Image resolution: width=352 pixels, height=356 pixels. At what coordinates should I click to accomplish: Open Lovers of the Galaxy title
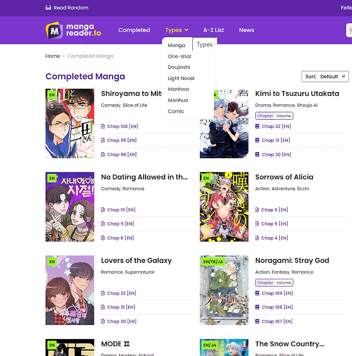point(137,260)
